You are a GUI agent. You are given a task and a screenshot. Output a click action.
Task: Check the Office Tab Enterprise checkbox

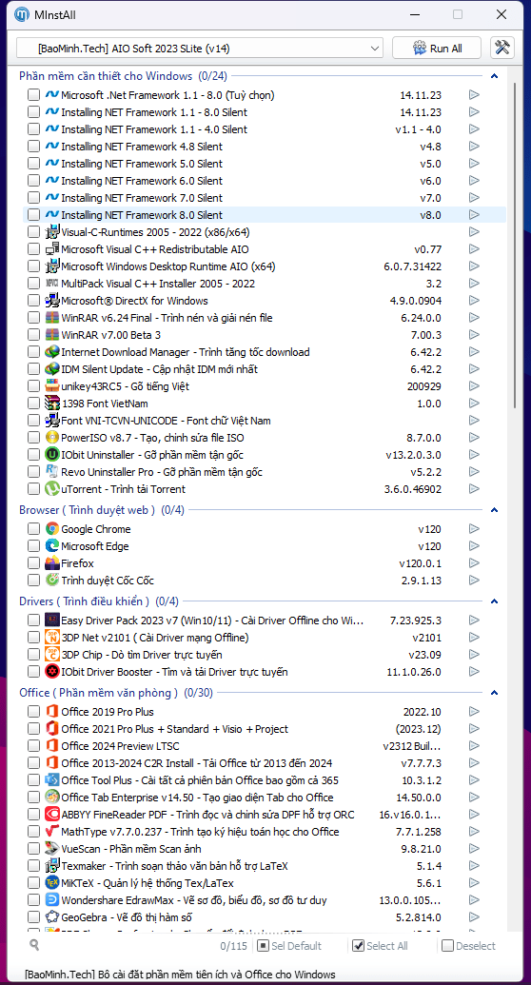[x=33, y=798]
